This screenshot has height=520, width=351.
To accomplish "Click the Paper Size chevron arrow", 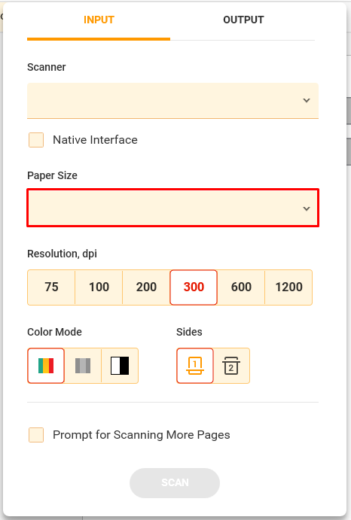I will pyautogui.click(x=307, y=208).
